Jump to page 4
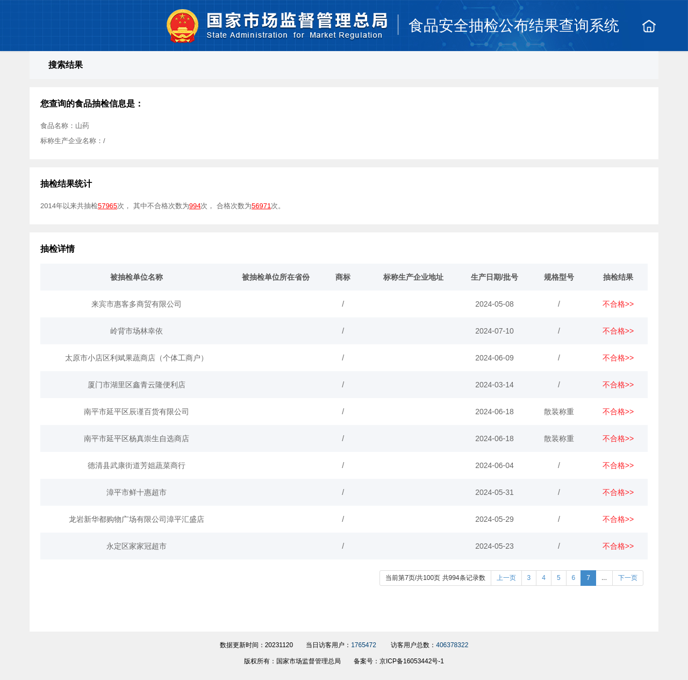The width and height of the screenshot is (688, 680). coord(544,578)
